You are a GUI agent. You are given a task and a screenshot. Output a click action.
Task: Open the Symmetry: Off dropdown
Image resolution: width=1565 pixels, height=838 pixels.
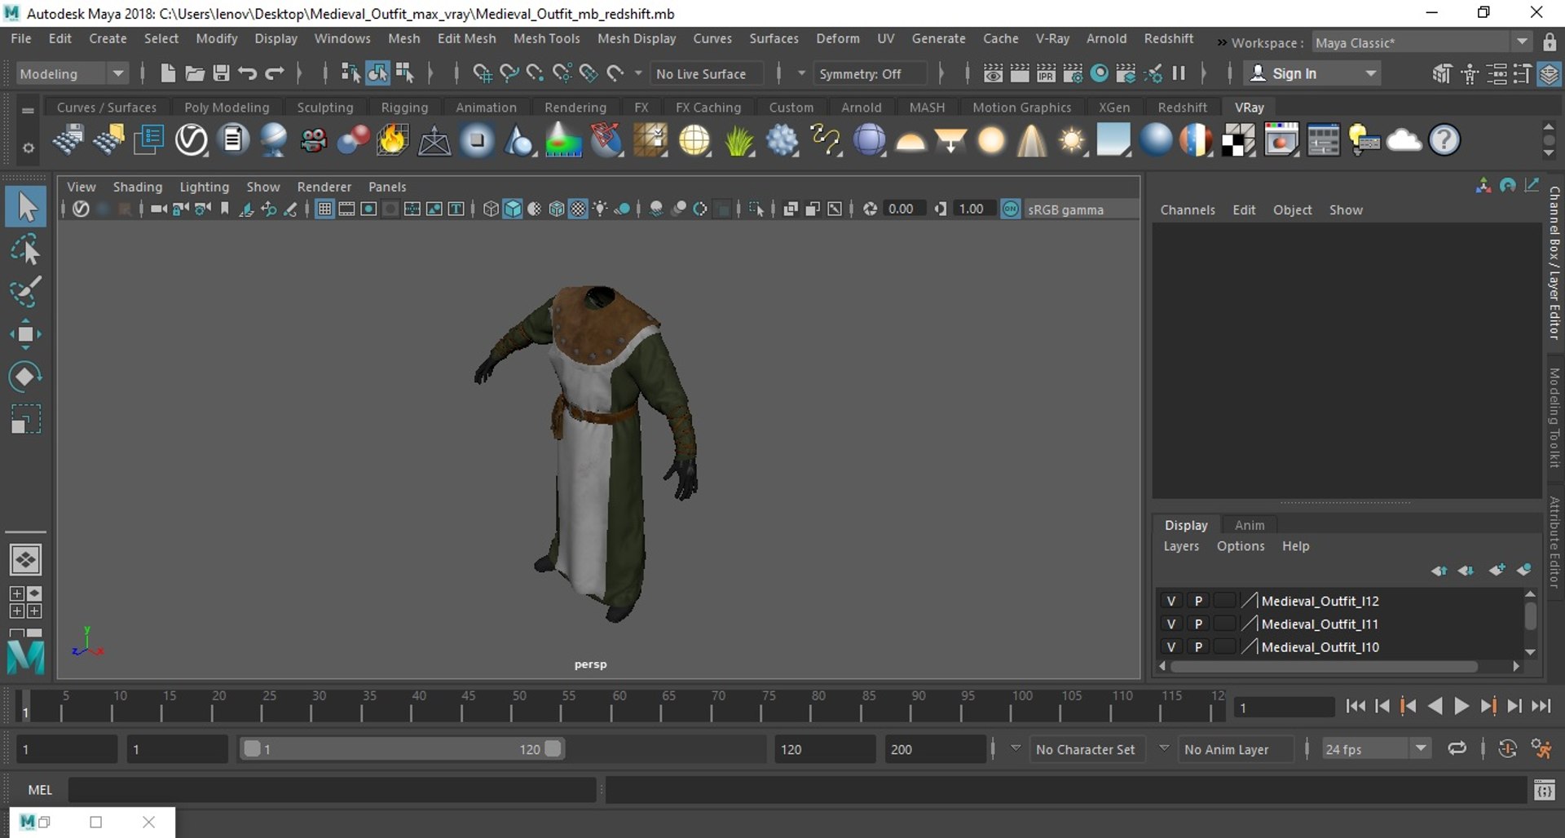870,73
